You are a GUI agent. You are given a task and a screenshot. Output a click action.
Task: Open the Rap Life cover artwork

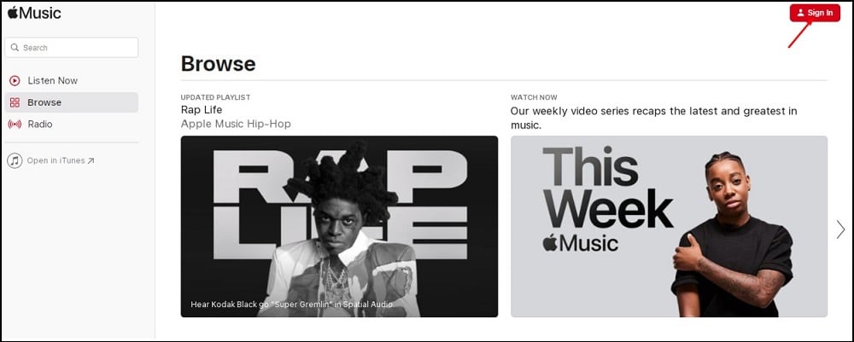[339, 226]
